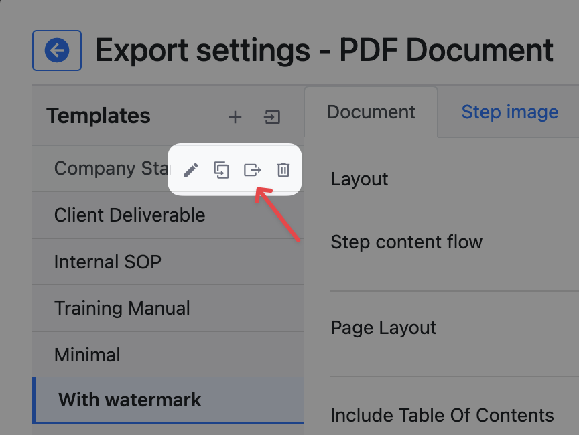Select the Minimal template
The image size is (579, 435).
point(87,354)
